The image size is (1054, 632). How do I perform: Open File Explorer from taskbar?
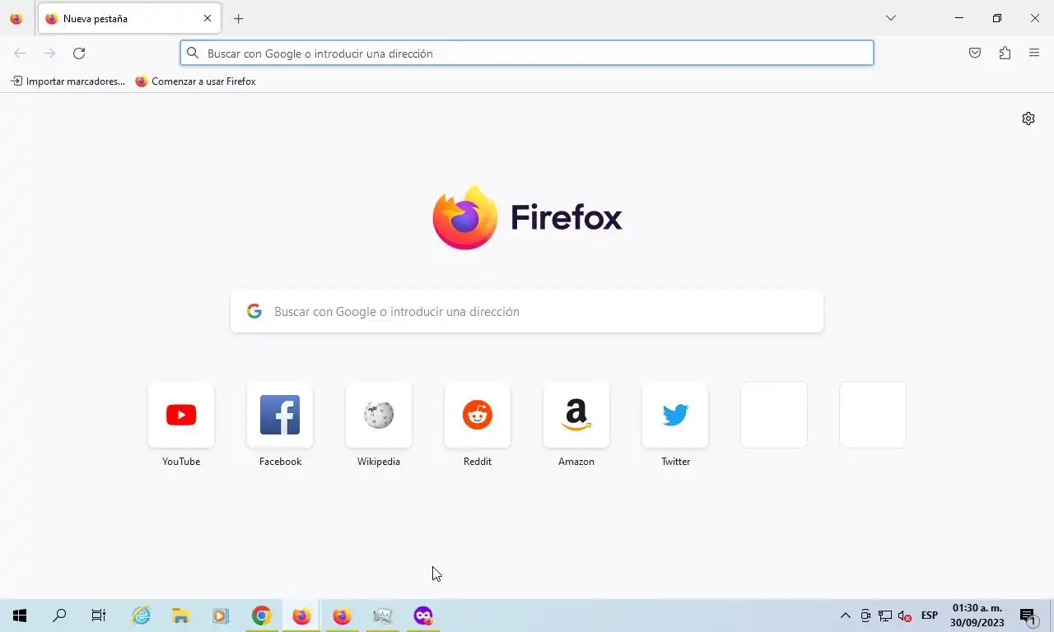[181, 616]
